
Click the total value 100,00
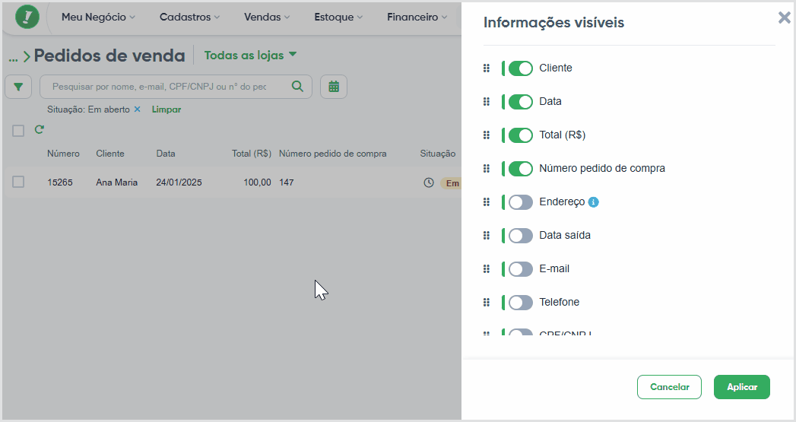[258, 182]
